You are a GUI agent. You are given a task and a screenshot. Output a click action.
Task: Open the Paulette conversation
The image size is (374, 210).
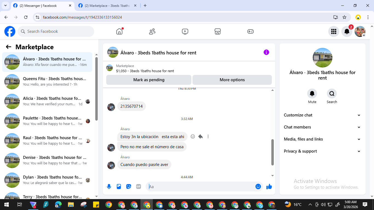(47, 121)
